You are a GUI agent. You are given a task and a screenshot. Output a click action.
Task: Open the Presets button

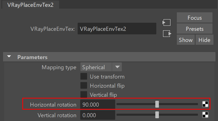click(194, 29)
